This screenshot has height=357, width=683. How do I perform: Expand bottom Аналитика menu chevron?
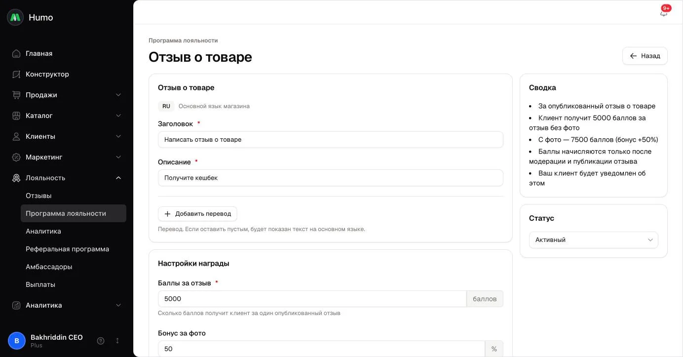click(118, 305)
